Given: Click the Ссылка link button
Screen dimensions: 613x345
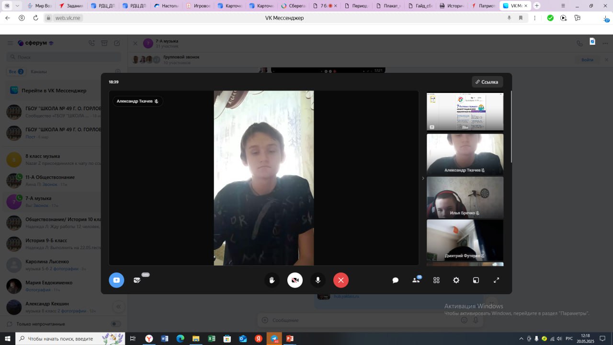Looking at the screenshot, I should (x=487, y=82).
